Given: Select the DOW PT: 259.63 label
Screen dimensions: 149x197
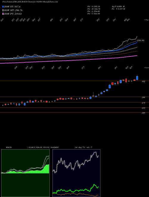Looking at the screenshot, I should click(13, 14).
